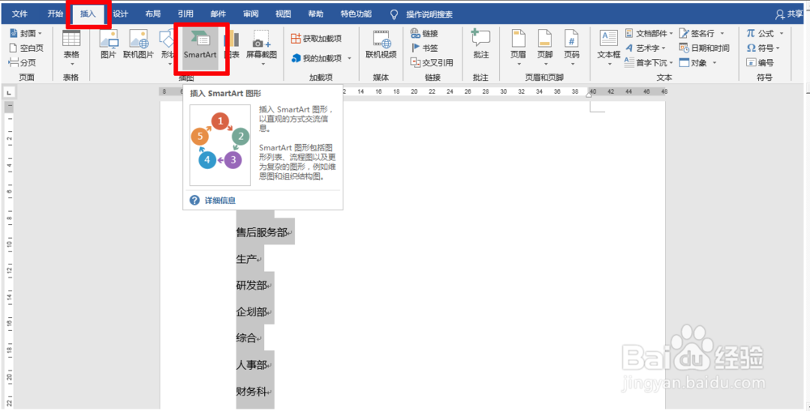Open the 帮助 ribbon tab

[x=316, y=14]
